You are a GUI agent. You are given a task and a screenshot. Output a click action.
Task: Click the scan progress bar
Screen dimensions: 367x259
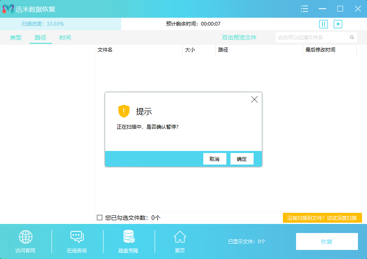[61, 24]
